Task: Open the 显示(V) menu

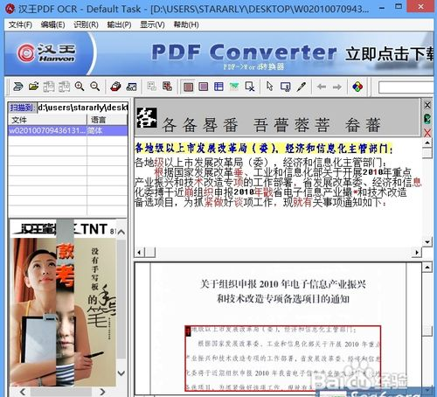Action: point(152,24)
